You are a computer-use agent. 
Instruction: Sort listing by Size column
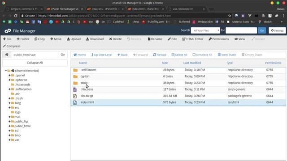click(165, 63)
